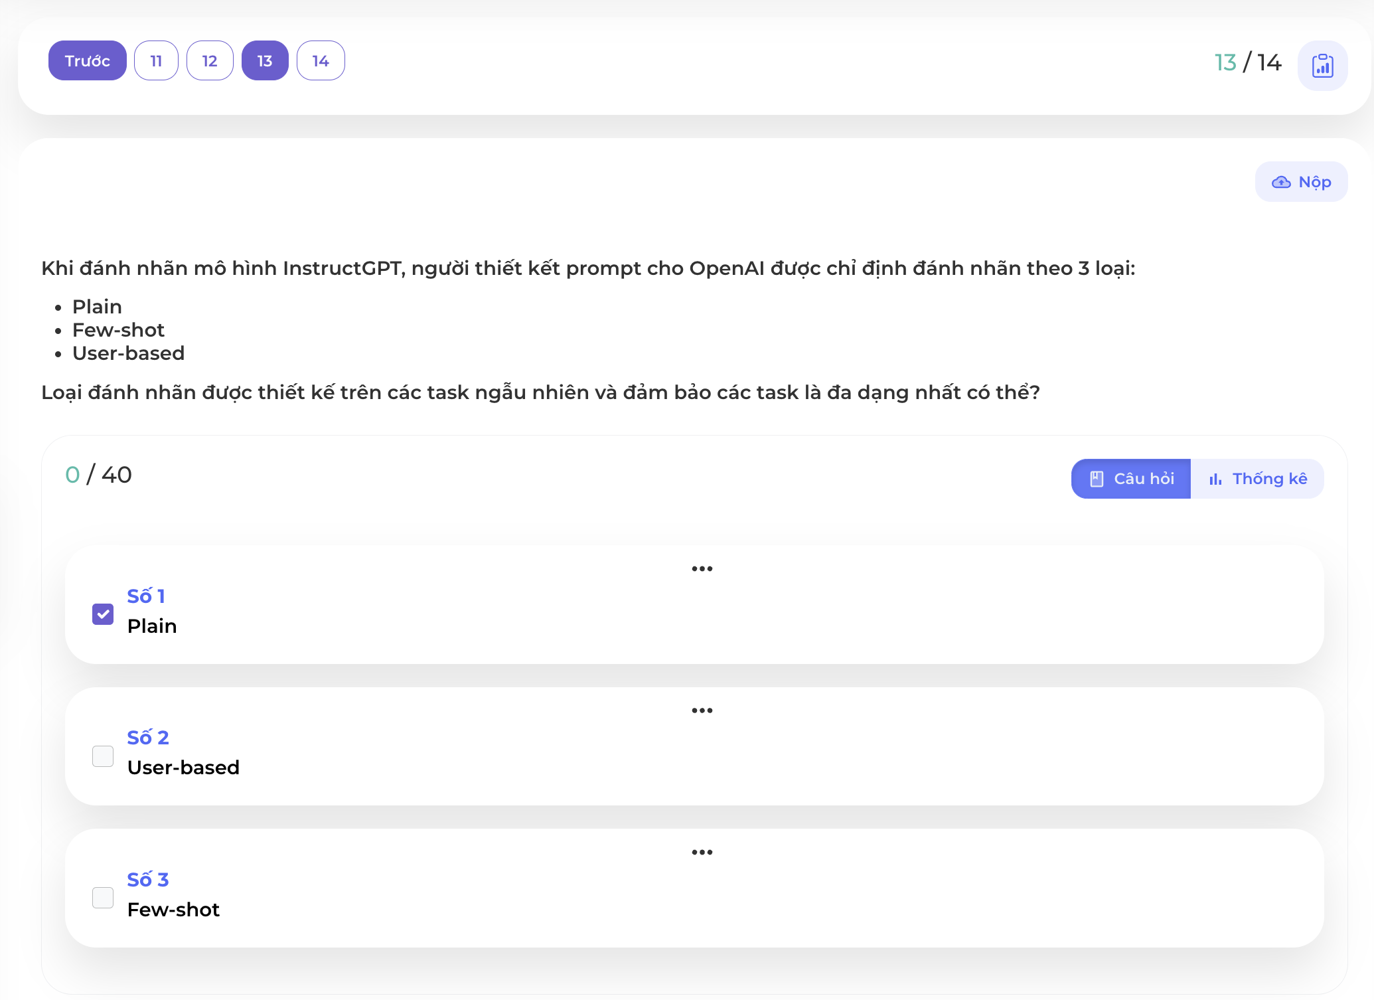Click the 13 / 14 progress counter

(x=1248, y=62)
